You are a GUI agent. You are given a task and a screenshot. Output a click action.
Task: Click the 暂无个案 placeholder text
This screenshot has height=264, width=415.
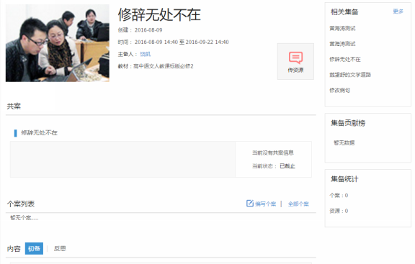pyautogui.click(x=24, y=218)
